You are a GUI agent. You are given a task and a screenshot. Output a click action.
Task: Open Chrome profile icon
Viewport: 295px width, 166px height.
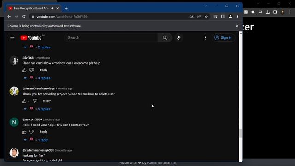230,17
